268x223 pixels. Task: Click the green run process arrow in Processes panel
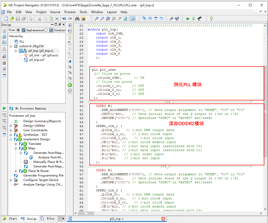4,108
